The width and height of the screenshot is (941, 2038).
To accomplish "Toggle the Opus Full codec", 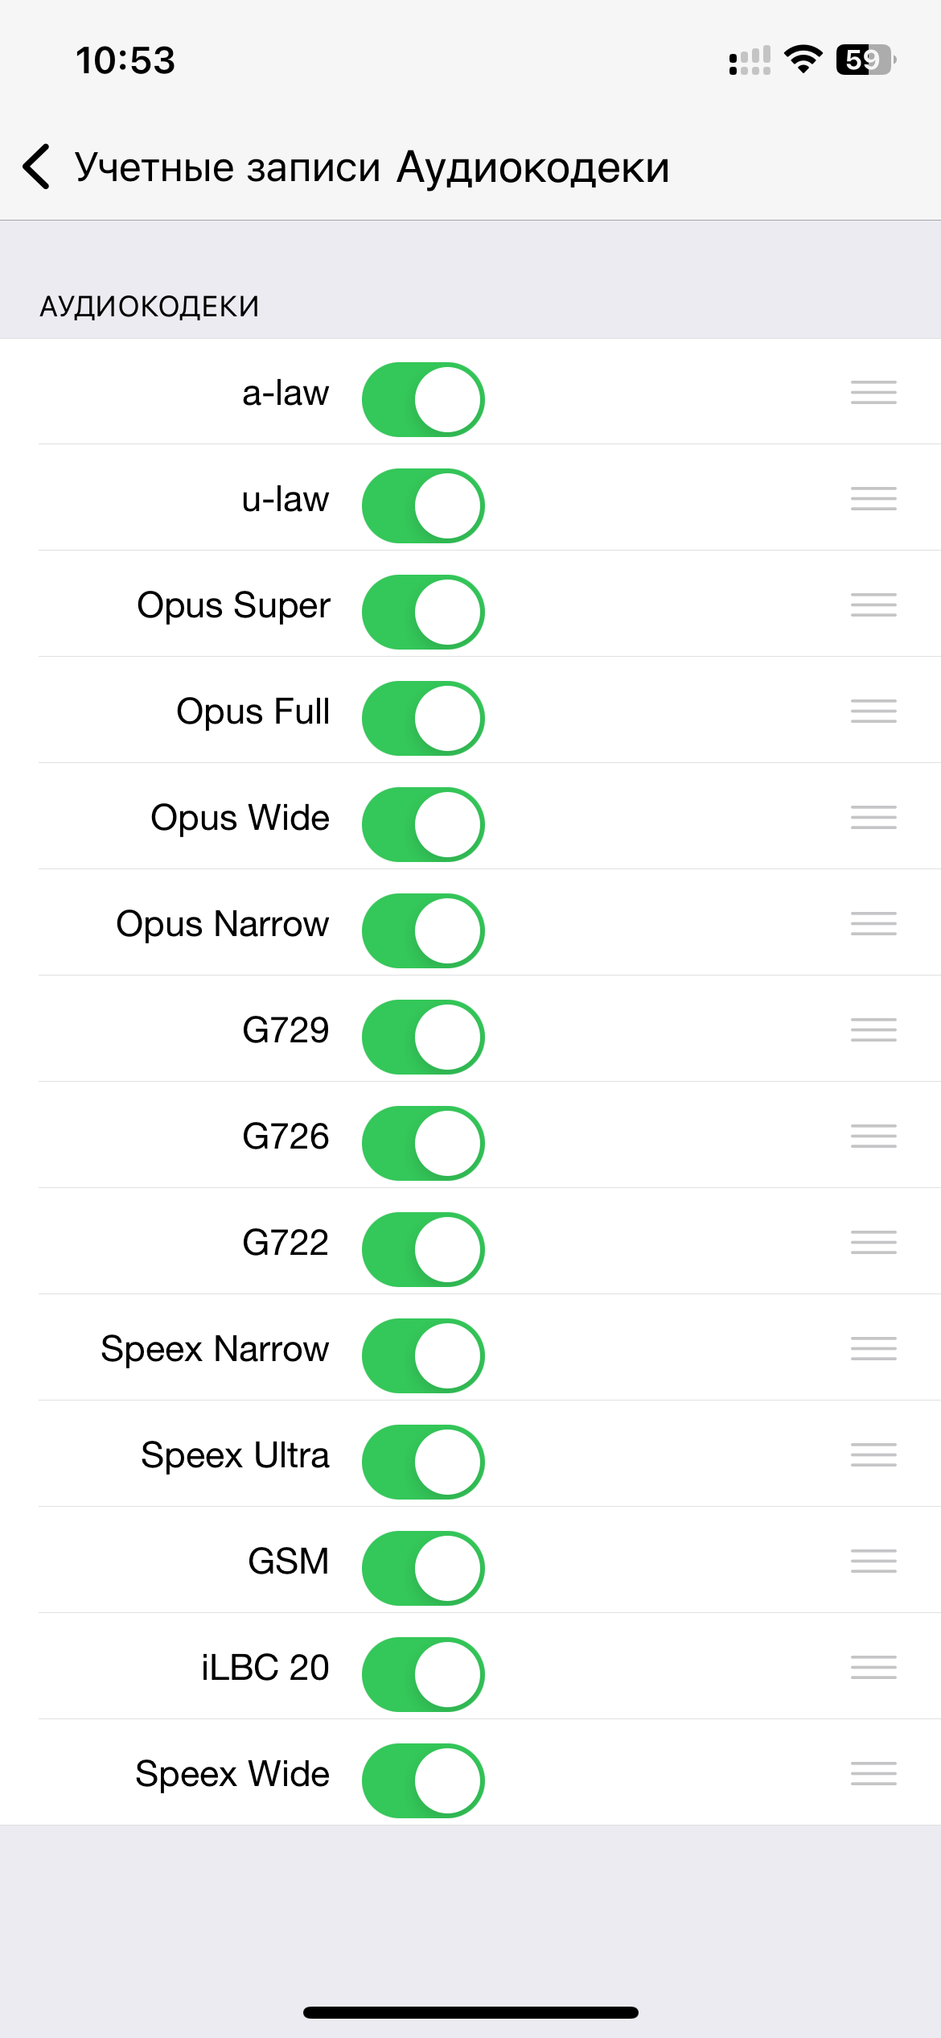I will [423, 718].
